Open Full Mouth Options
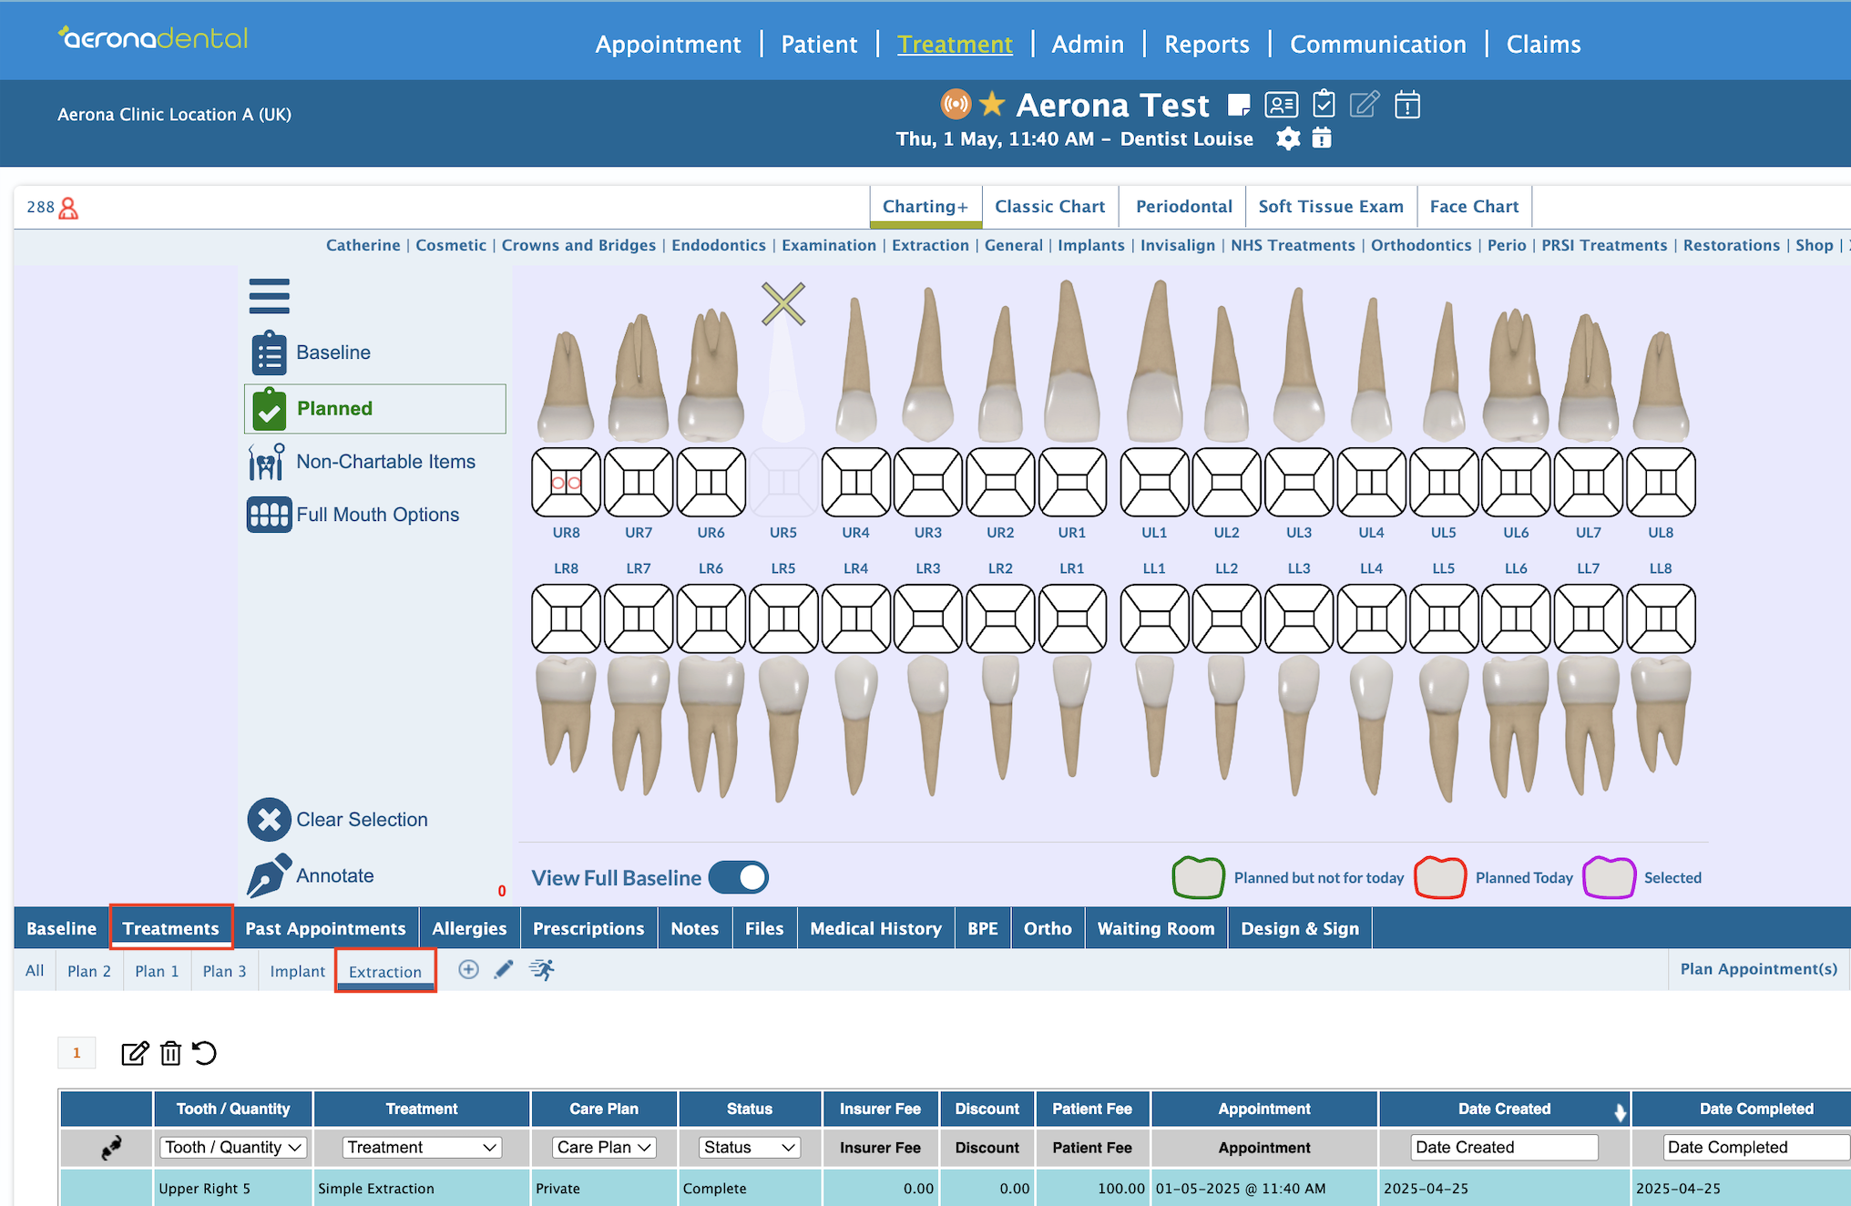 click(x=353, y=515)
